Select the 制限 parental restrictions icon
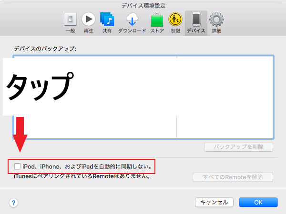Viewport: 286px width, 214px height. (x=176, y=22)
